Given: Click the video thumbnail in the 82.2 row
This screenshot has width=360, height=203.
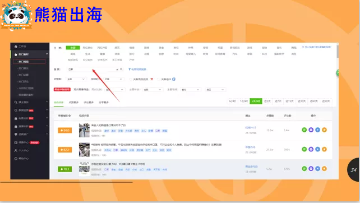Looking at the screenshot, I should (x=84, y=150).
